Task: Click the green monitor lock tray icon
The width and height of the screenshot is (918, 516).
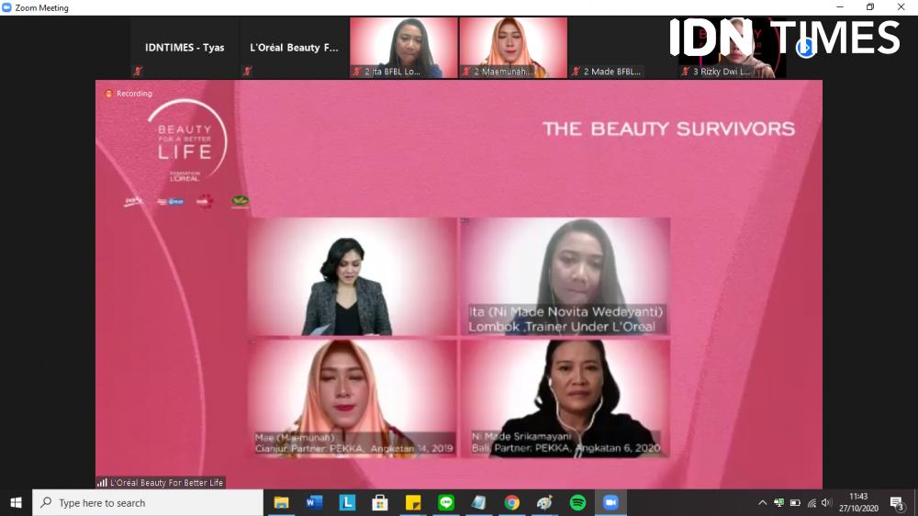Action: 778,502
